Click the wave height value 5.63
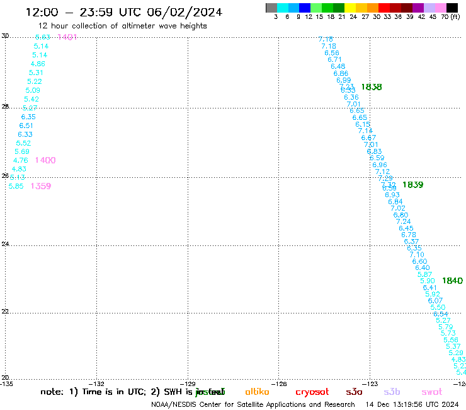The image size is (466, 410). [x=42, y=37]
